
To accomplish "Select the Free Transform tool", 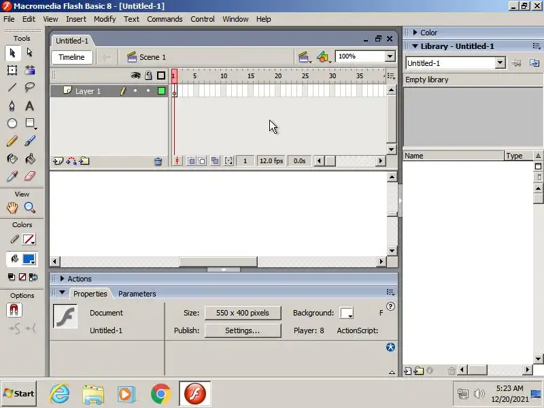I will coord(12,71).
